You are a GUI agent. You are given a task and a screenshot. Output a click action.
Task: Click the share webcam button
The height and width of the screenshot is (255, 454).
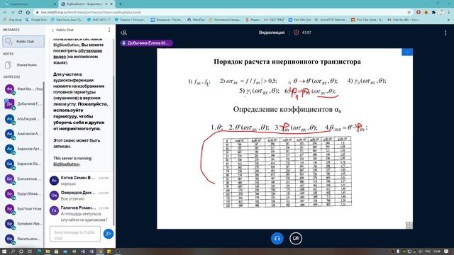click(x=296, y=239)
